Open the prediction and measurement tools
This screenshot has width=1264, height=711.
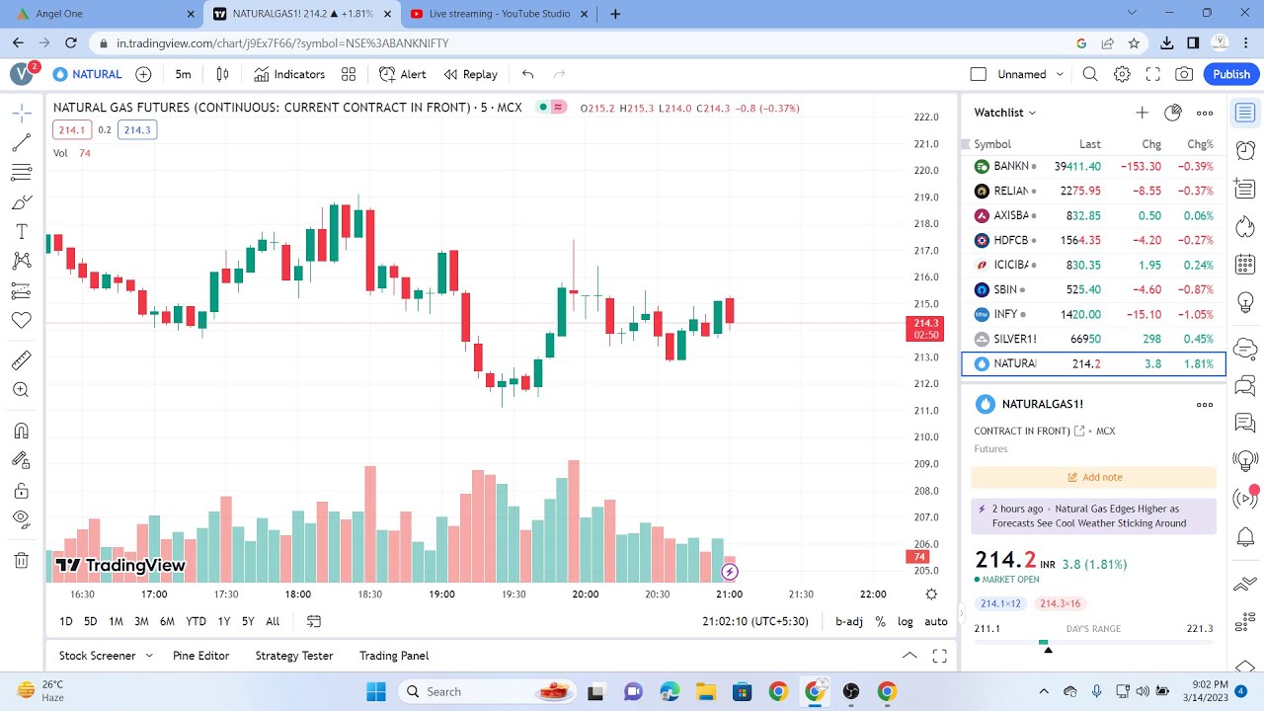pyautogui.click(x=21, y=291)
